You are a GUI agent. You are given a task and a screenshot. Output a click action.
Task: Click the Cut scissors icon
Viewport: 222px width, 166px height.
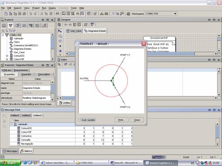[42, 14]
